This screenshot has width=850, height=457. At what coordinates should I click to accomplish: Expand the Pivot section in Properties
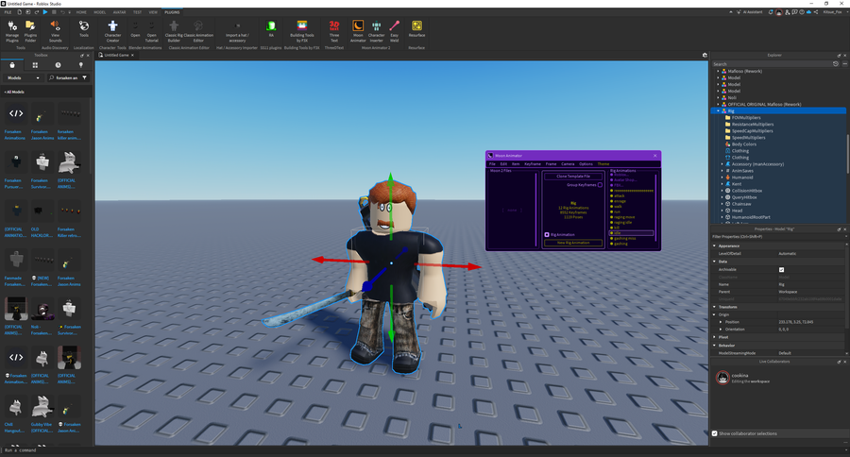coord(715,337)
